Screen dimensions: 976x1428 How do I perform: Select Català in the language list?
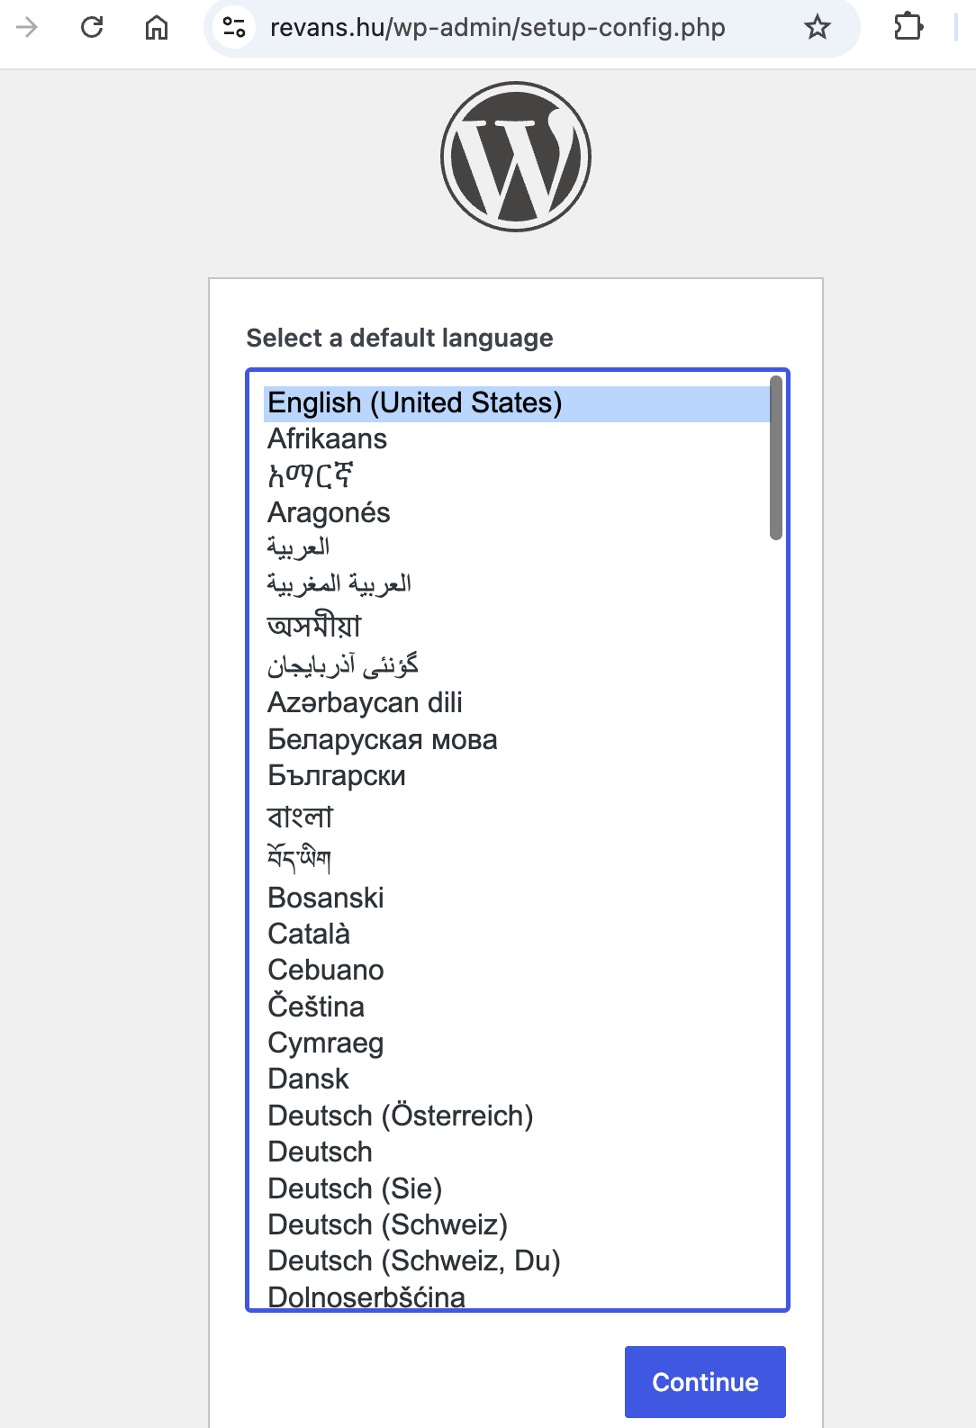(517, 934)
